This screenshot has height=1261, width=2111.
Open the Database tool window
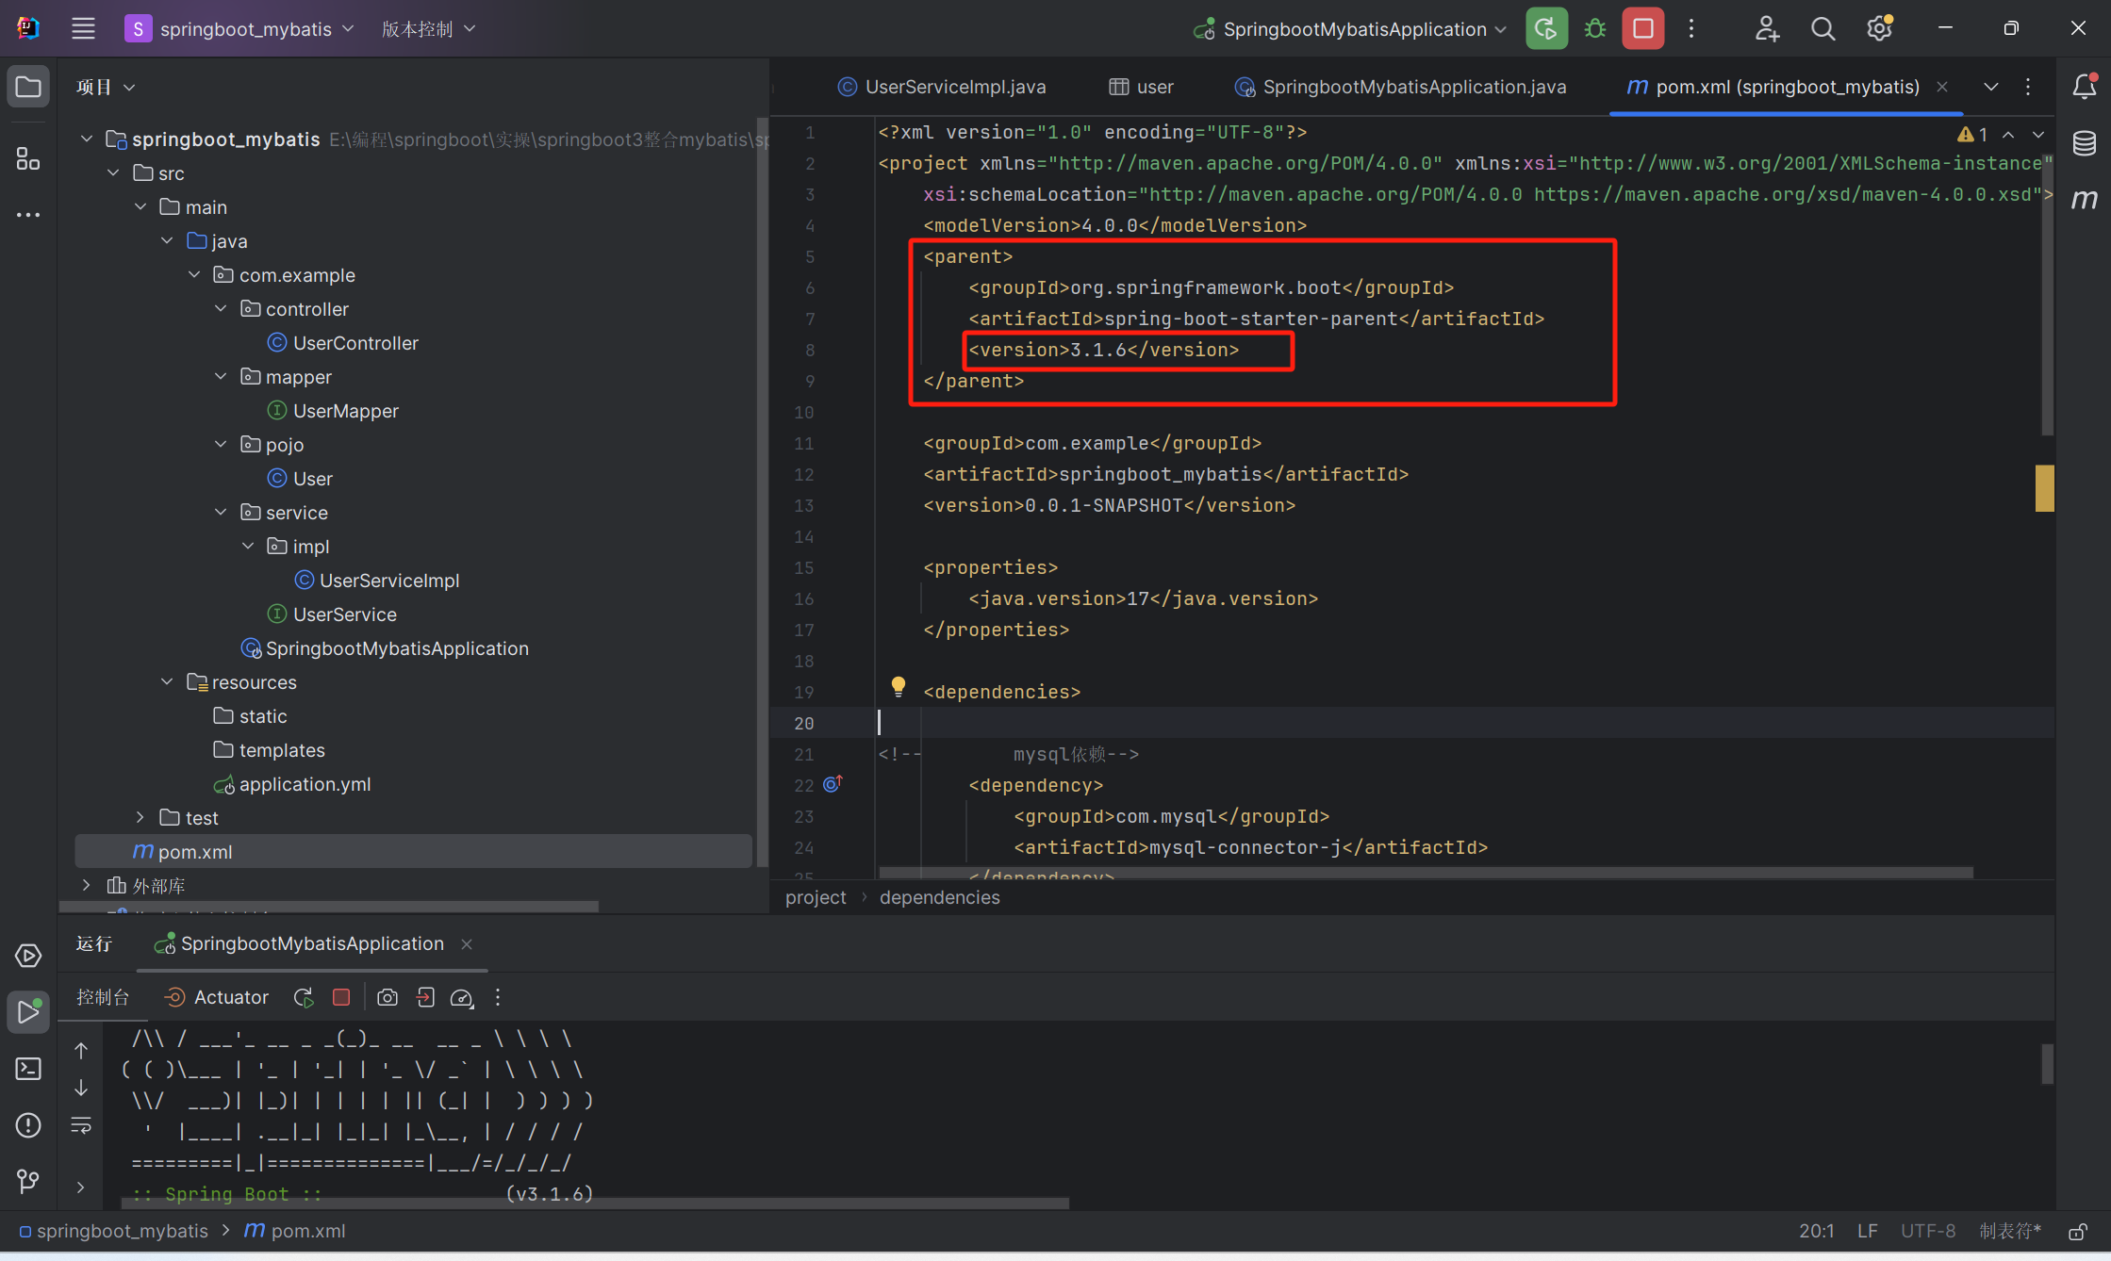pos(2085,143)
